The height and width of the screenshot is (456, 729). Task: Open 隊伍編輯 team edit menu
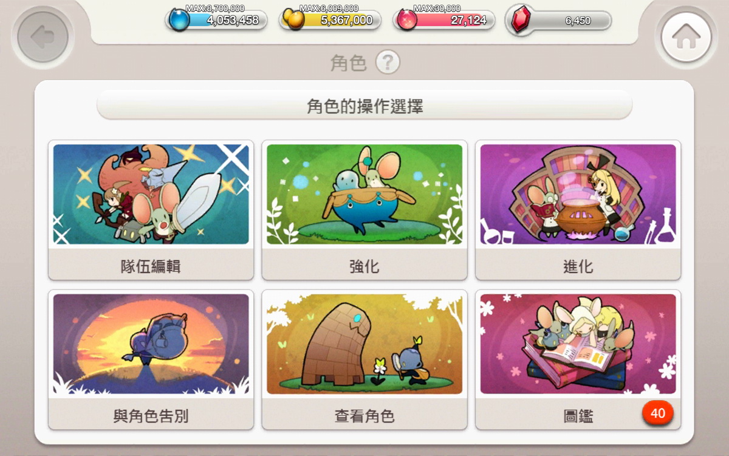pos(151,266)
